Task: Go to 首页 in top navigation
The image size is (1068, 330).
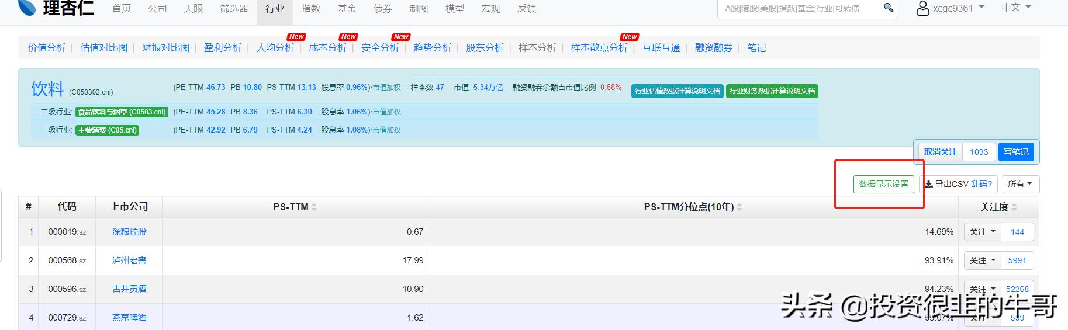Action: (122, 9)
